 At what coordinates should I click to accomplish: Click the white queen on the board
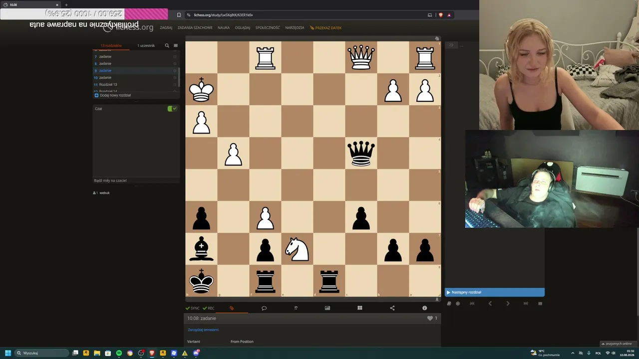point(361,57)
